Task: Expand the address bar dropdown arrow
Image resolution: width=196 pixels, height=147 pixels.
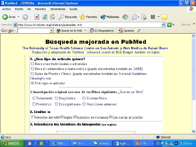Action: click(x=163, y=25)
